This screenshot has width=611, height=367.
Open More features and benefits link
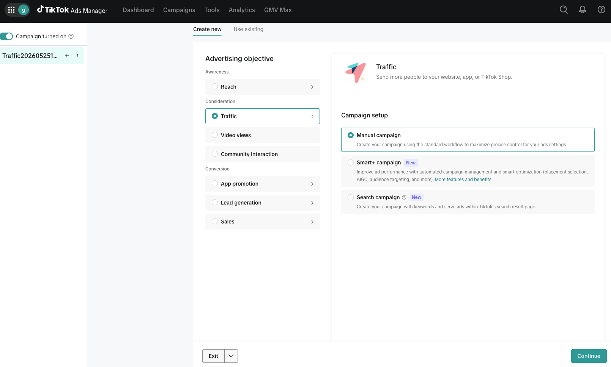click(x=463, y=180)
